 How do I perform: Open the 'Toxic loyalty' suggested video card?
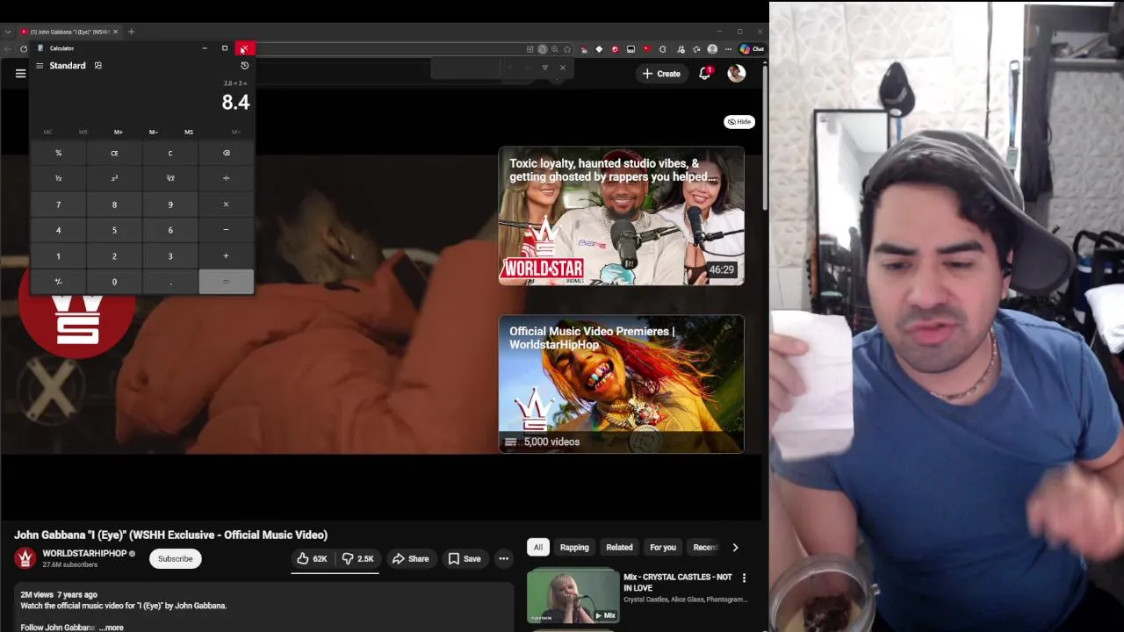tap(621, 216)
